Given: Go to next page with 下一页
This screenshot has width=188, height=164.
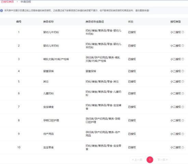Looking at the screenshot, I should tap(163, 160).
